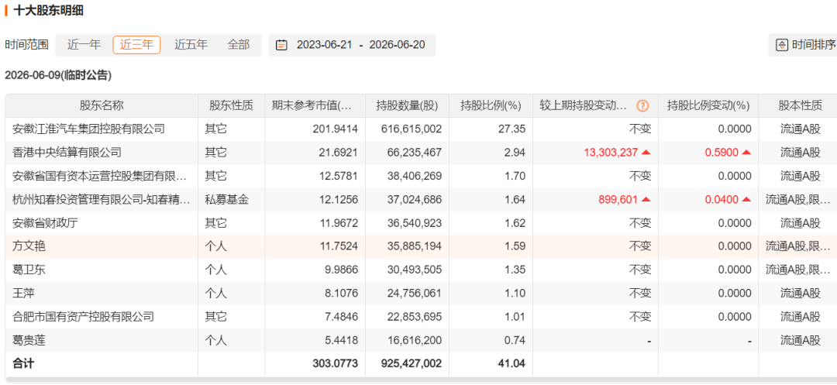Click the 股本性质 column header
837x385 pixels.
pos(800,105)
